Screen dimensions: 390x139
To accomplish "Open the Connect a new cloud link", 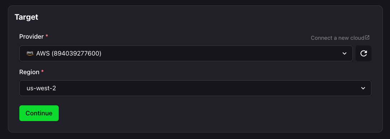I will (x=337, y=38).
